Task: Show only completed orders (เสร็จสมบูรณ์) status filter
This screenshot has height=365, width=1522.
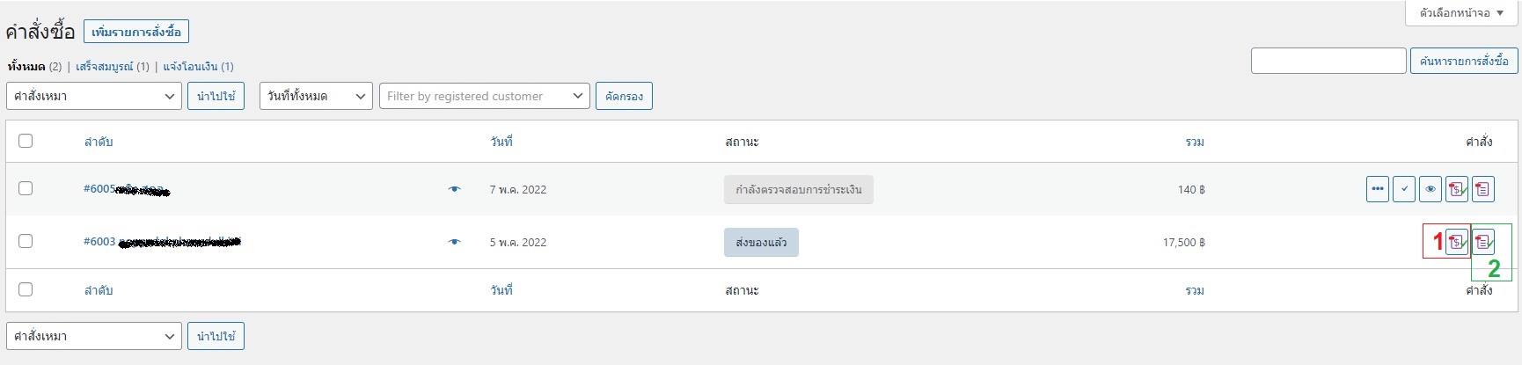Action: click(105, 67)
